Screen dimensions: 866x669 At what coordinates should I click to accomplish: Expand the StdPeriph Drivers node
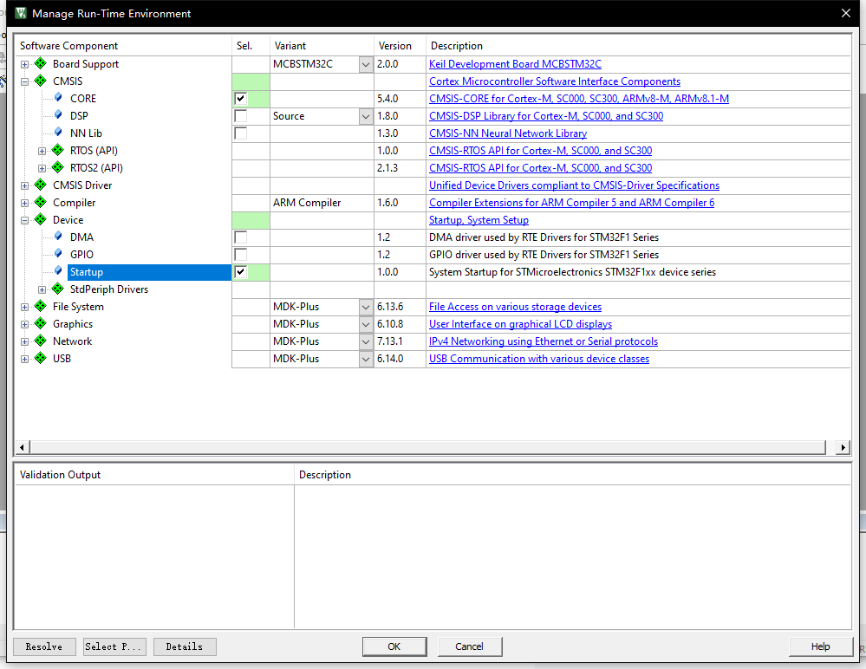click(42, 289)
